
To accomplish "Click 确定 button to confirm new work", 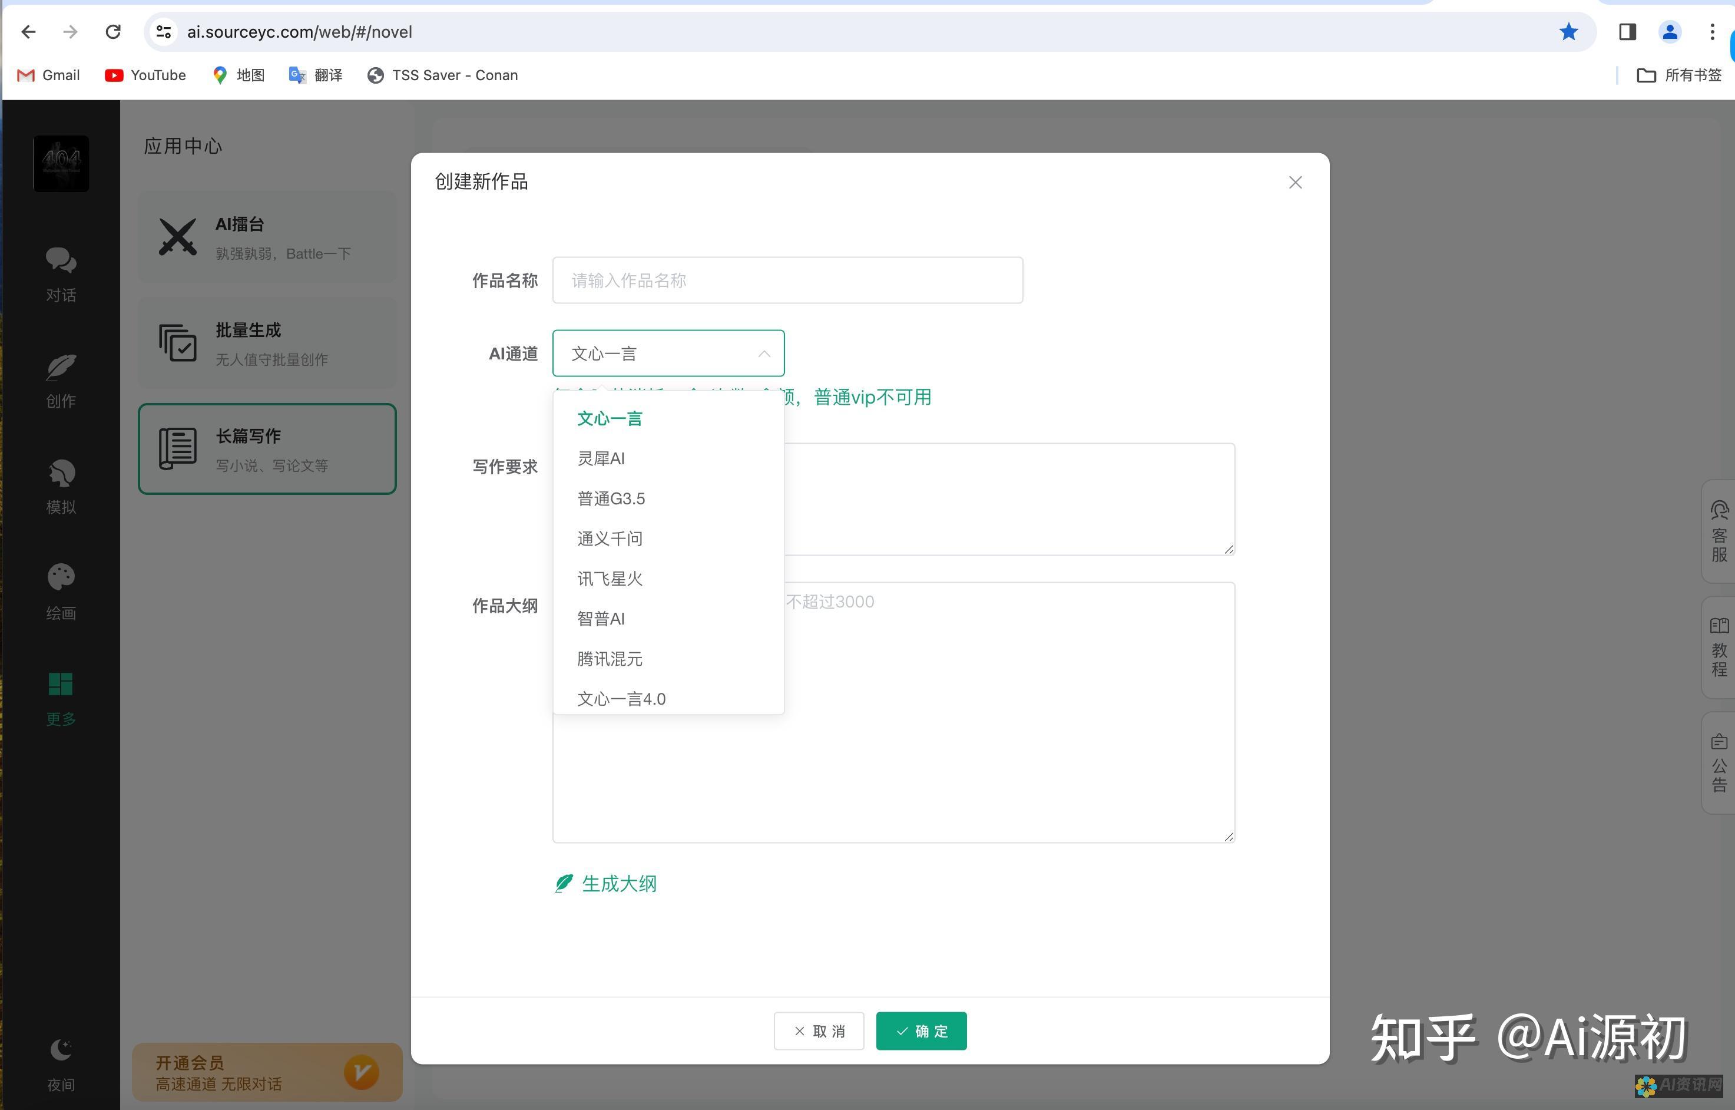I will [922, 1030].
